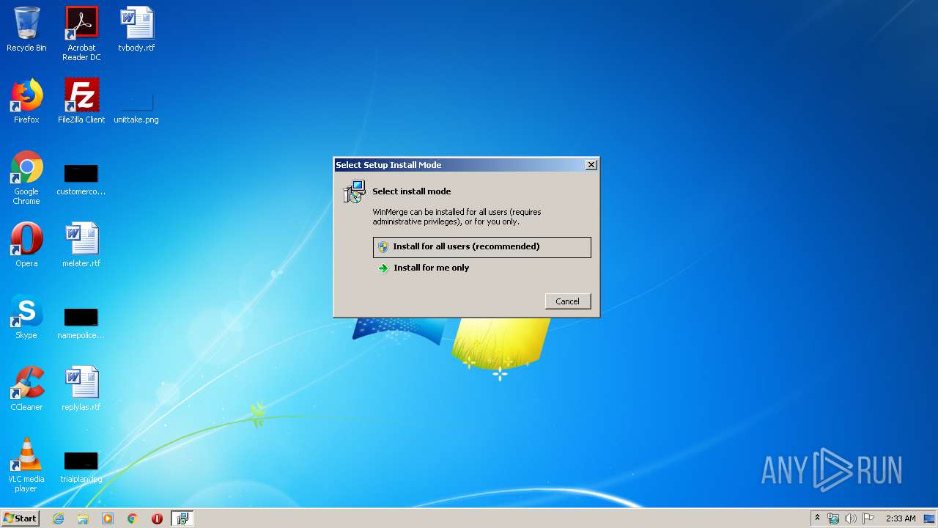Open Windows Media Player from taskbar

[x=108, y=518]
